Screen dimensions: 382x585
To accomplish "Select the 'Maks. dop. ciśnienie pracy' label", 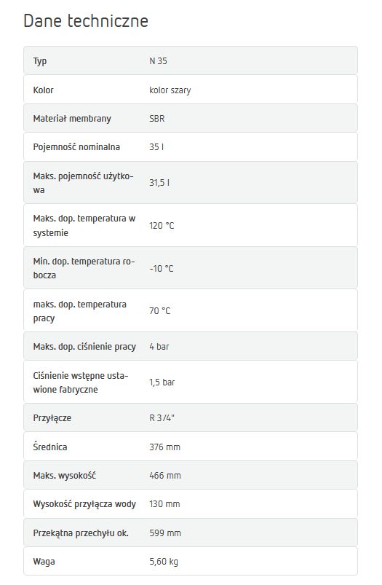I will pos(84,347).
